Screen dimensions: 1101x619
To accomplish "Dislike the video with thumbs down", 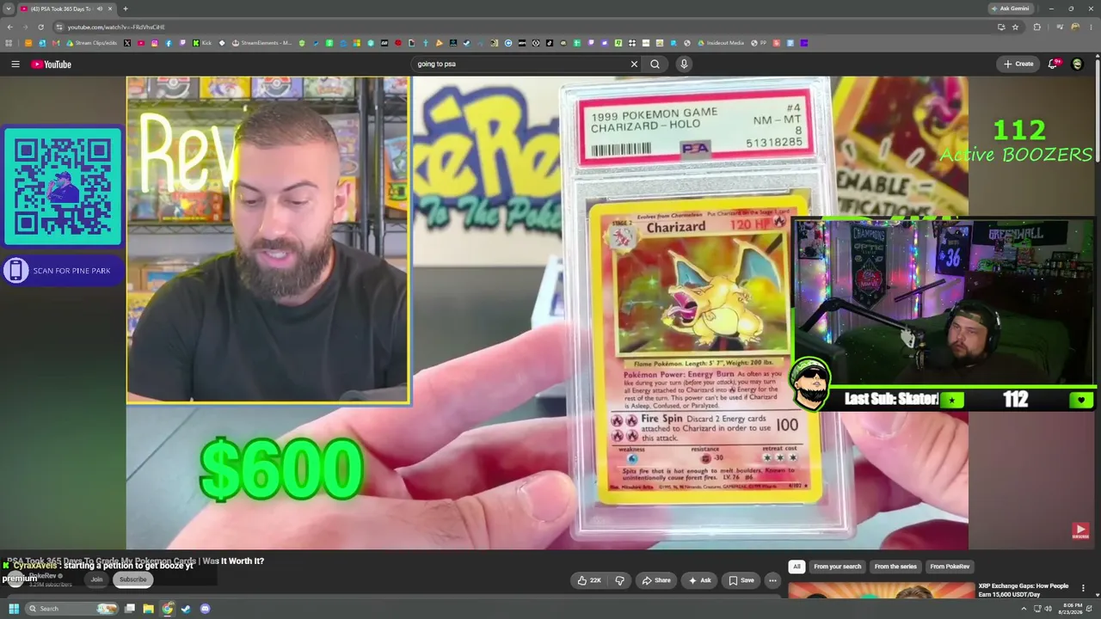I will coord(619,580).
